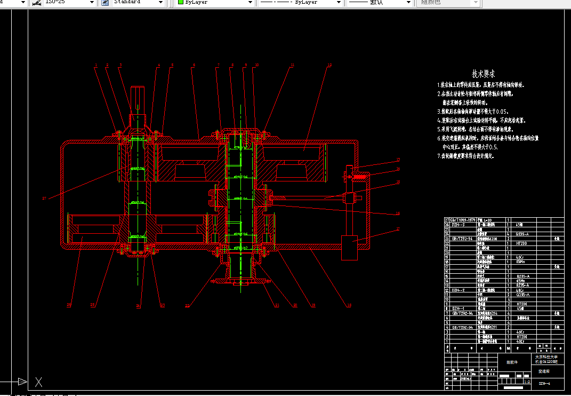Open the greyed 随颜色 plot style dropdown
This screenshot has width=571, height=396.
(476, 2)
